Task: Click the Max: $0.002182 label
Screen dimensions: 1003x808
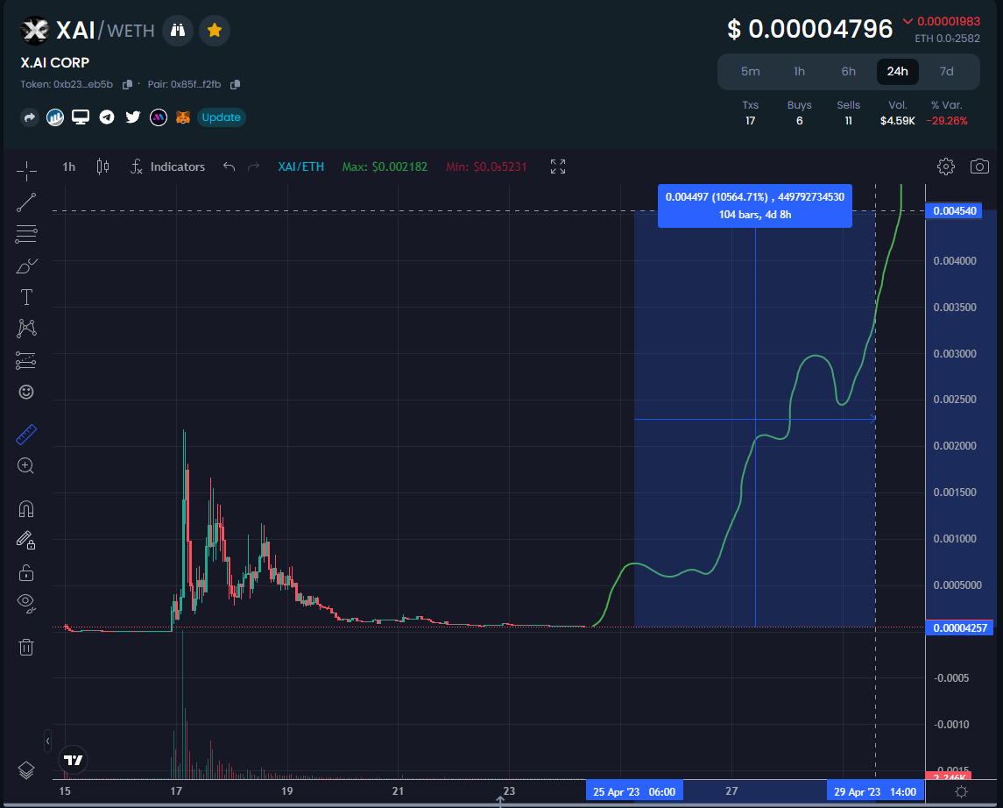Action: (385, 167)
